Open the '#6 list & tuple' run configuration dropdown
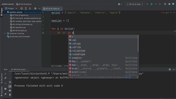Viewport: 176px width, 99px height. click(x=134, y=4)
